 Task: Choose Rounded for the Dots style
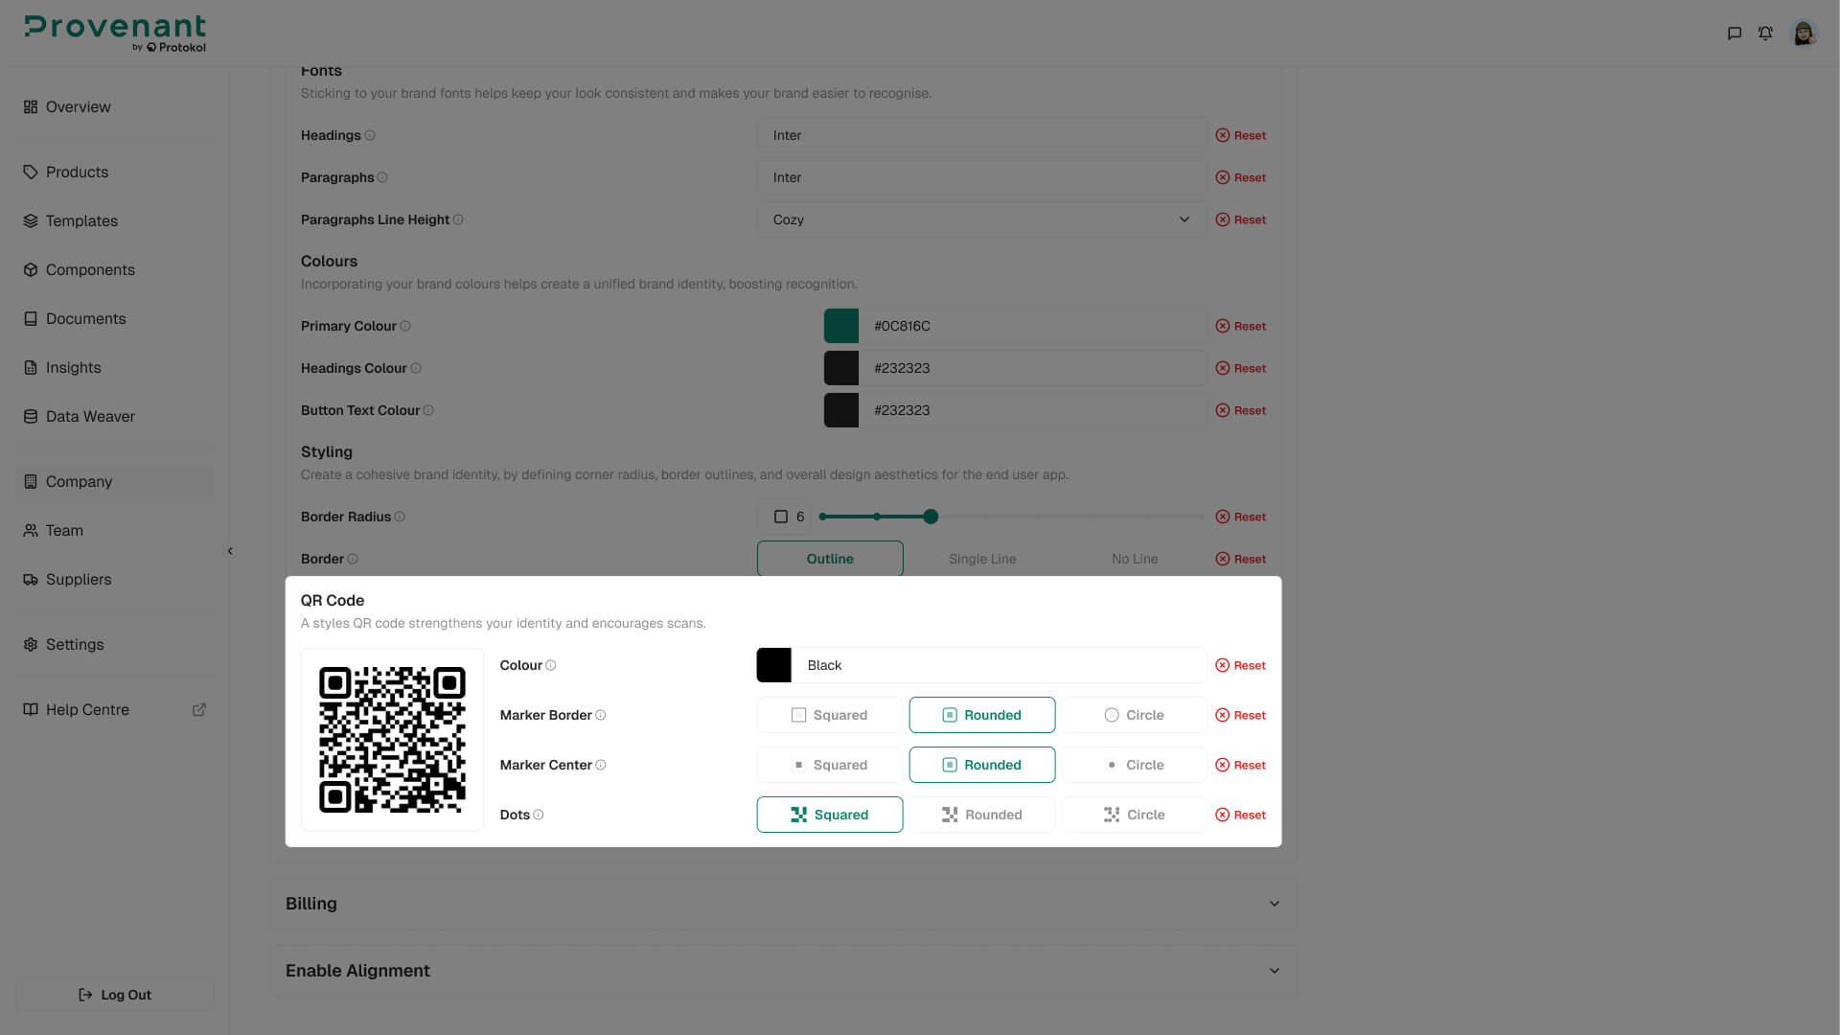(981, 815)
